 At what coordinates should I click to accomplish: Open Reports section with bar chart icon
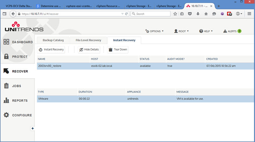click(x=16, y=100)
